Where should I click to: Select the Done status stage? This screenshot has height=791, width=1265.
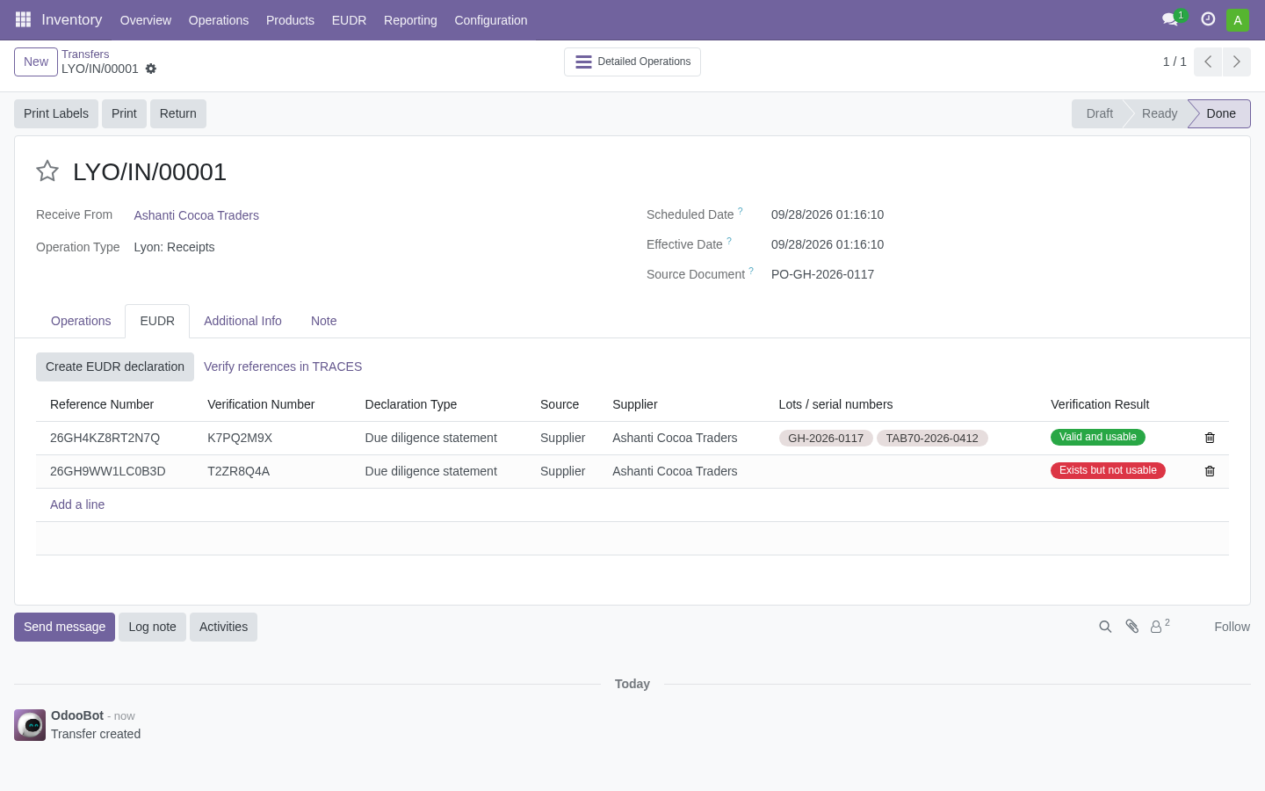tap(1220, 113)
